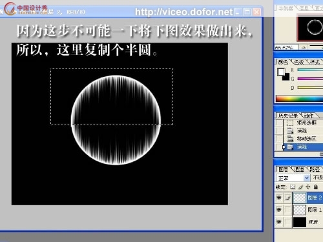This screenshot has width=323, height=242.
Task: Click the brush link box of 图层 2
Action: [288, 197]
